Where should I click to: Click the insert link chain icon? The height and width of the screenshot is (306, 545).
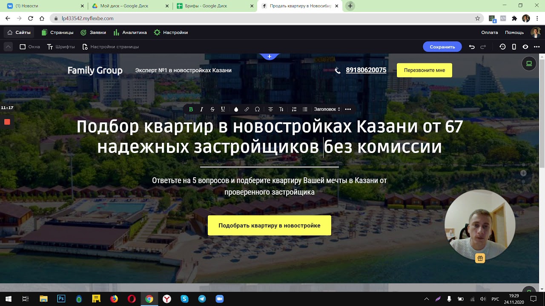point(247,109)
